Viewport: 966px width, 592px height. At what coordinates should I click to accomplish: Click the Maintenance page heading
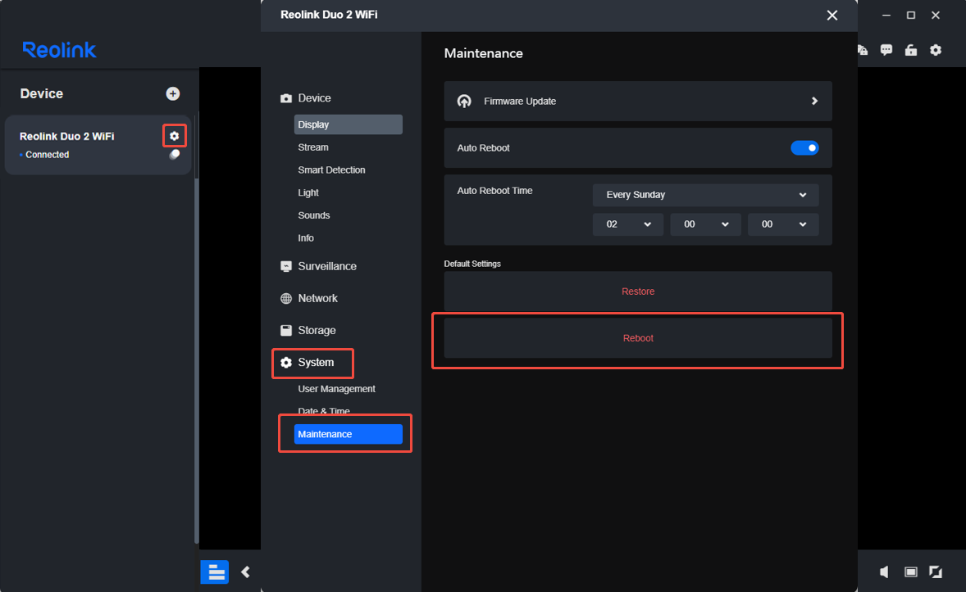(x=483, y=53)
